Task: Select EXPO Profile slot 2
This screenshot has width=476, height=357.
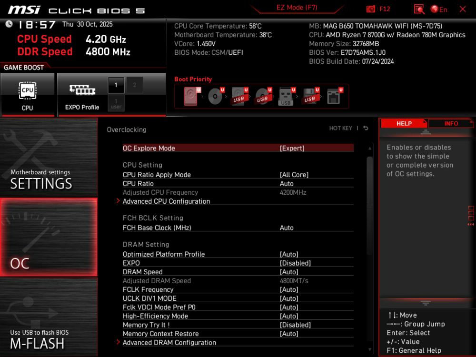Action: (x=134, y=85)
